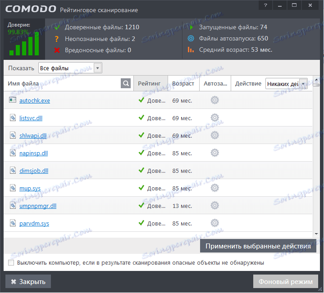This screenshot has width=324, height=293.
Task: Click the 99.83% trust percentage
Action: coord(18,32)
